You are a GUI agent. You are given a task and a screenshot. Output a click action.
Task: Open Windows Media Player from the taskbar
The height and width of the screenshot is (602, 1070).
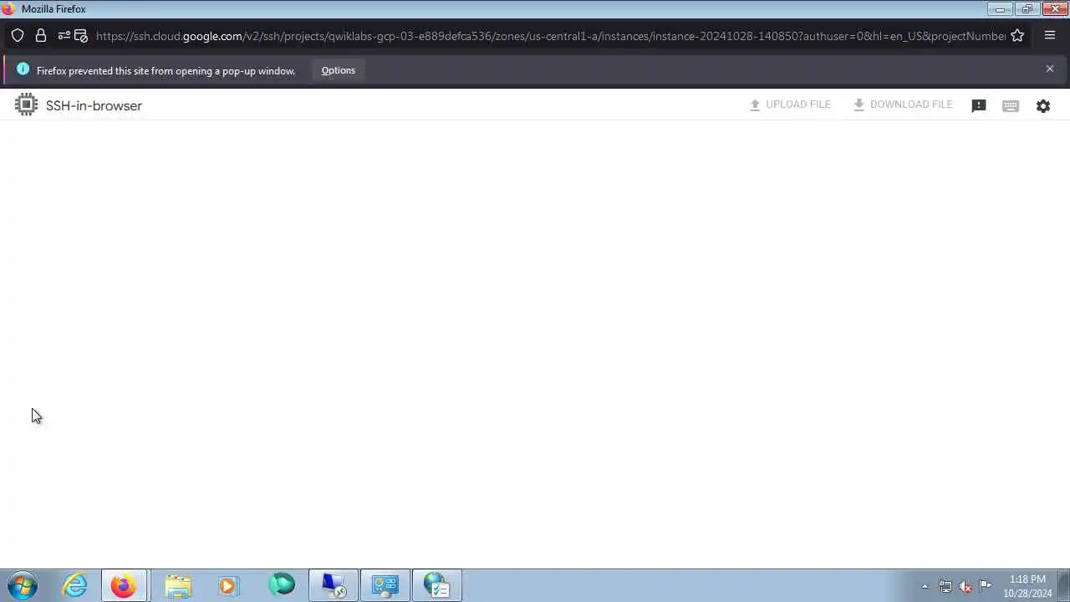228,585
